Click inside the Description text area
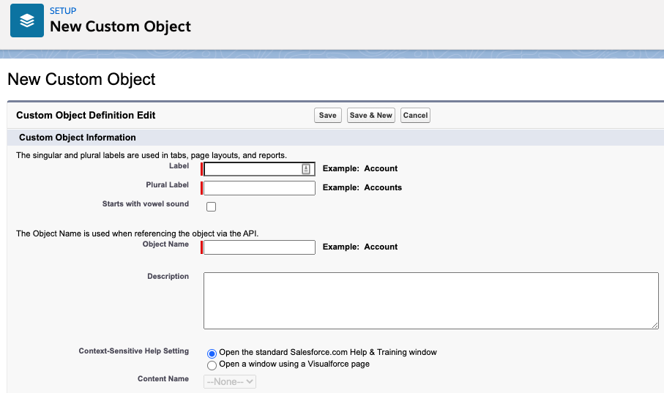This screenshot has height=393, width=664. pos(430,300)
